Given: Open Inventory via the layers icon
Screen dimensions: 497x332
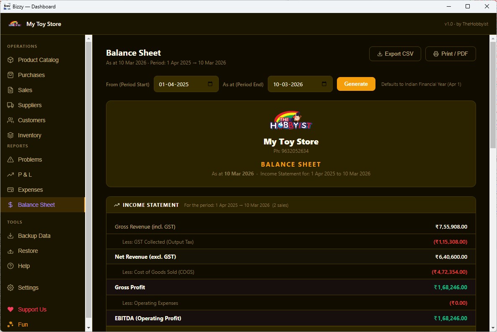Looking at the screenshot, I should (x=10, y=135).
